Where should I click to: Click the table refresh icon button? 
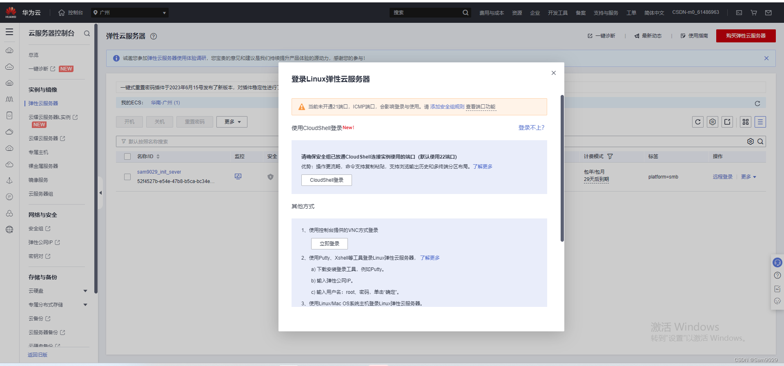698,122
